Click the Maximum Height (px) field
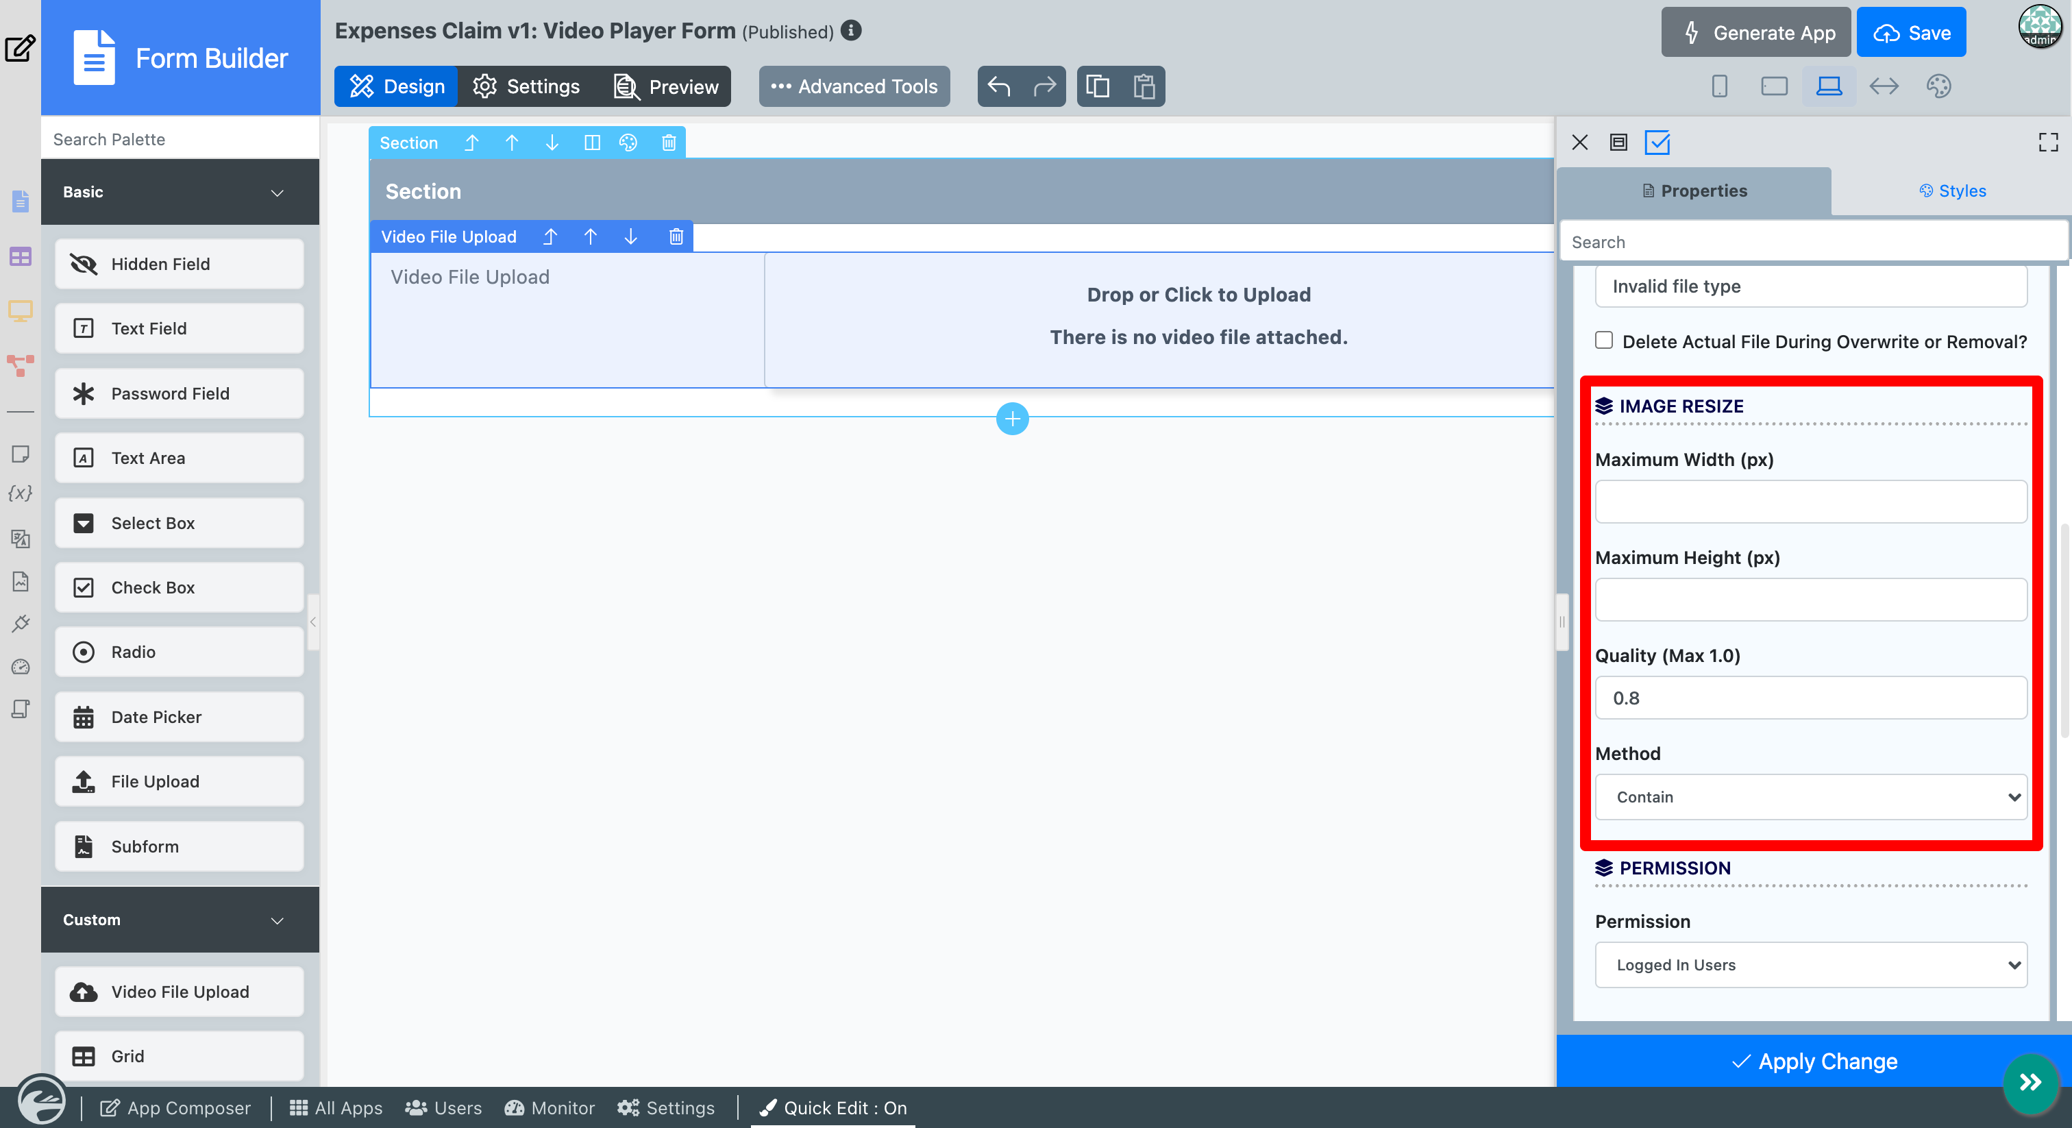The image size is (2072, 1128). pyautogui.click(x=1810, y=600)
